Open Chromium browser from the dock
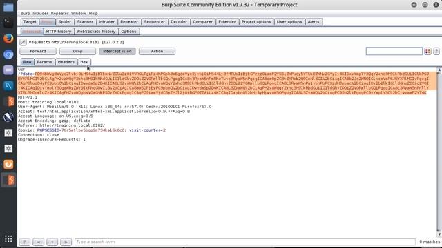 pyautogui.click(x=8, y=54)
